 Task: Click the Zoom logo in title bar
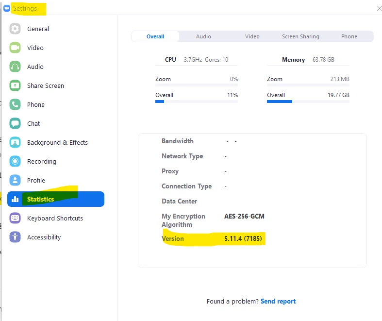(x=7, y=8)
